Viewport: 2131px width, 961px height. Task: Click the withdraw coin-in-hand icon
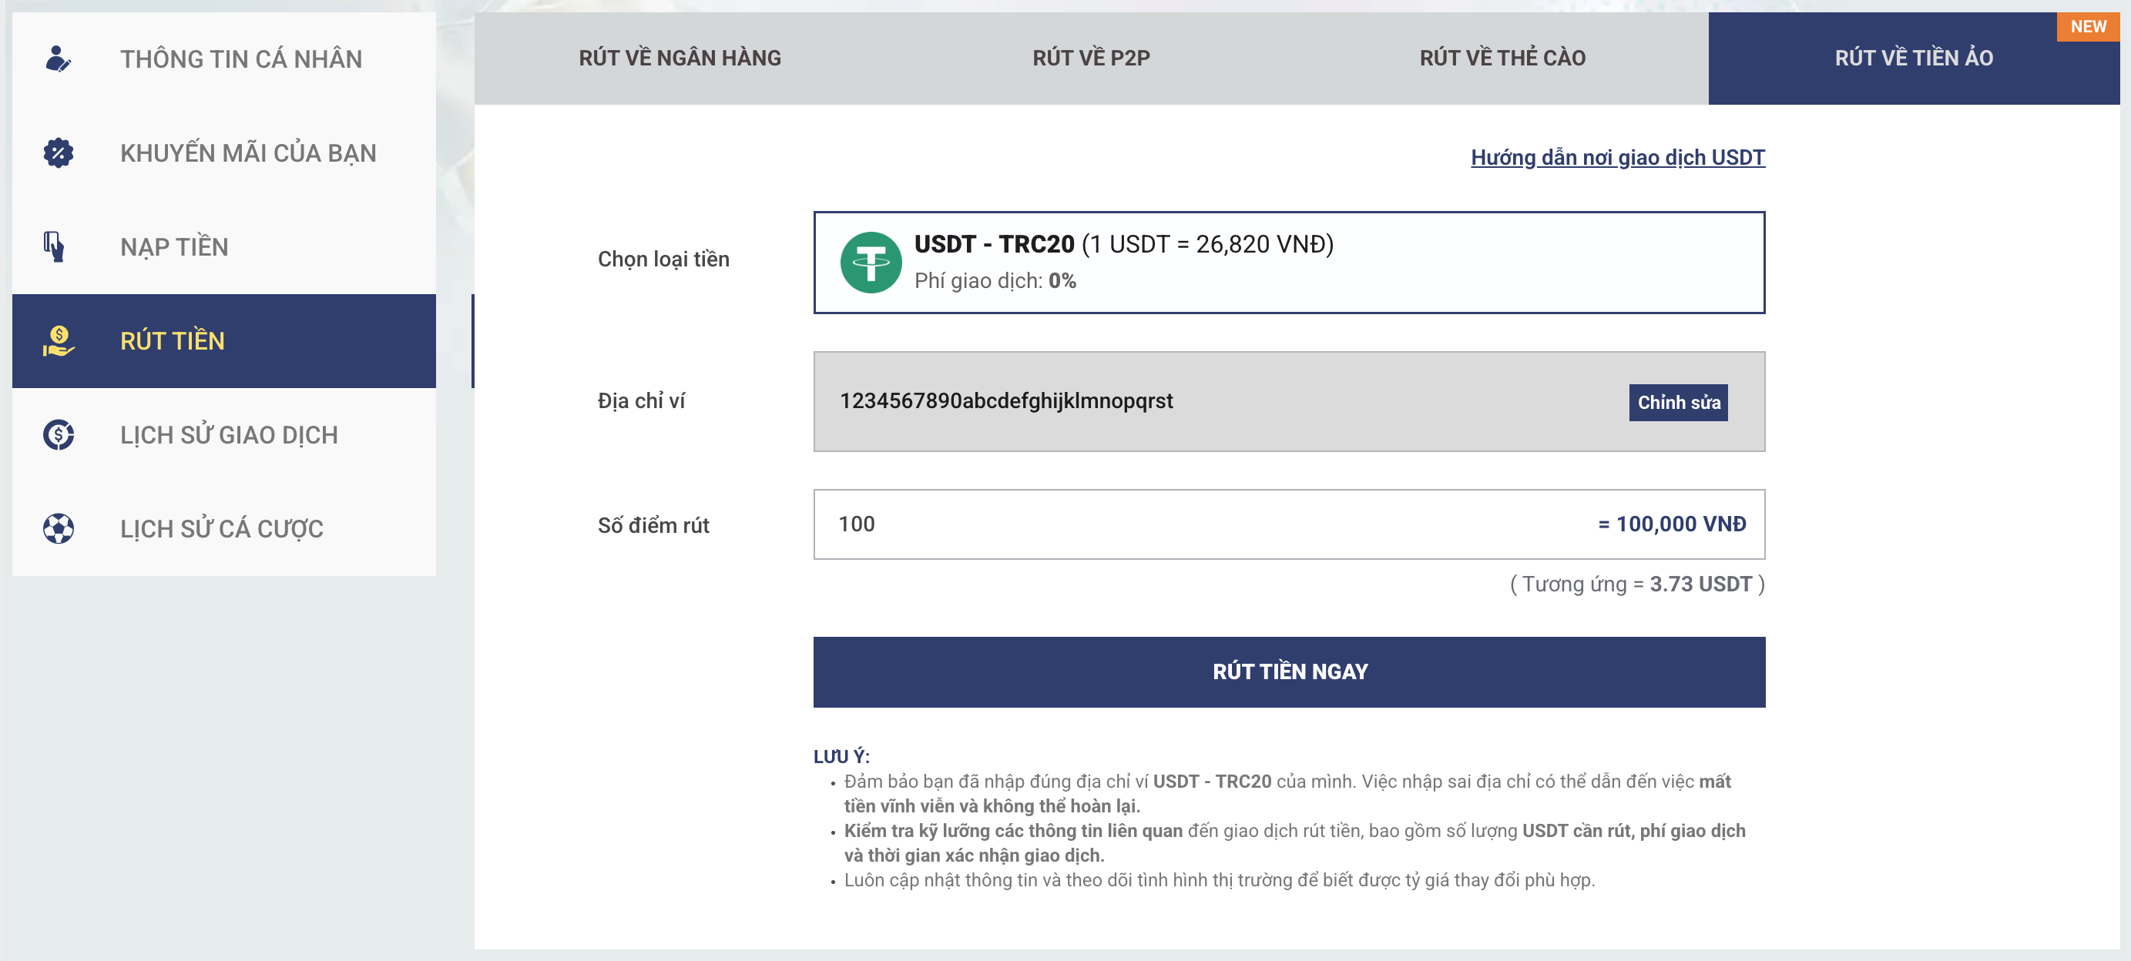tap(58, 340)
